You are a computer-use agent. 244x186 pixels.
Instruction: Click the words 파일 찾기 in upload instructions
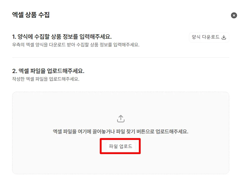click(126, 132)
